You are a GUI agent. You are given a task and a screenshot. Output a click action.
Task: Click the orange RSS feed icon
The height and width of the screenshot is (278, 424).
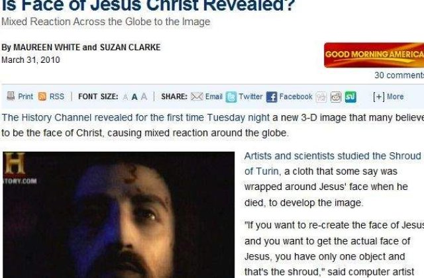point(42,97)
